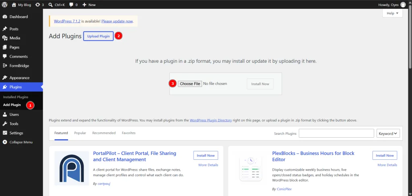Click the New plus icon
Viewport: 412px width, 196px height.
coord(84,5)
